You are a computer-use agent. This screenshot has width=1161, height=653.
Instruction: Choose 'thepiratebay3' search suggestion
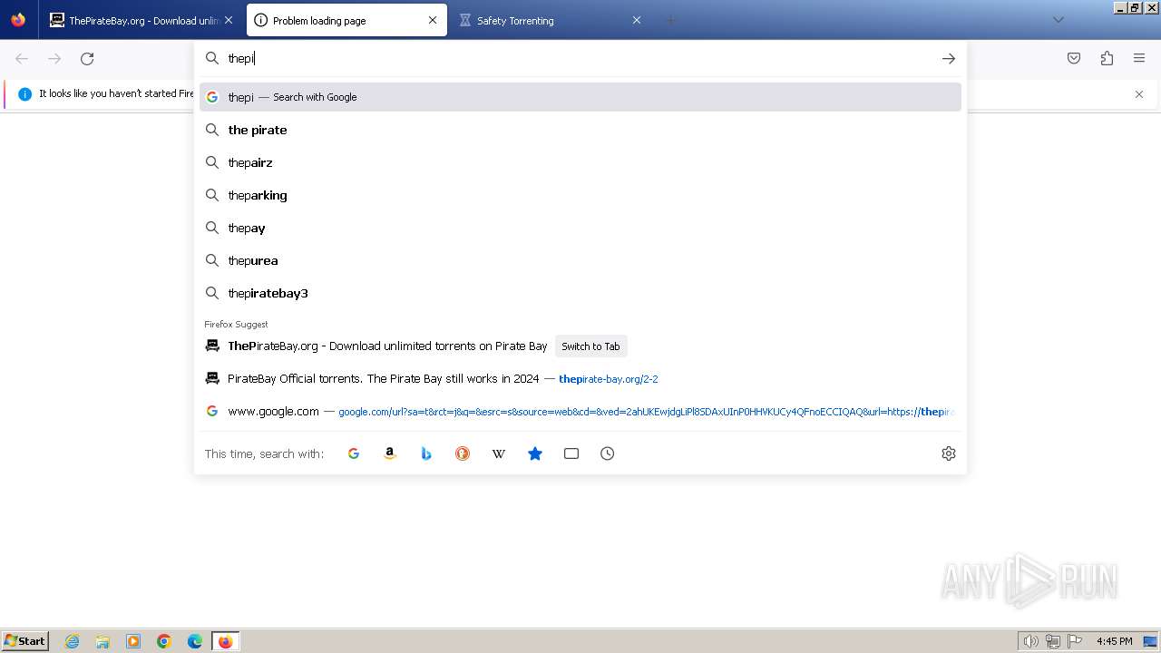580,293
